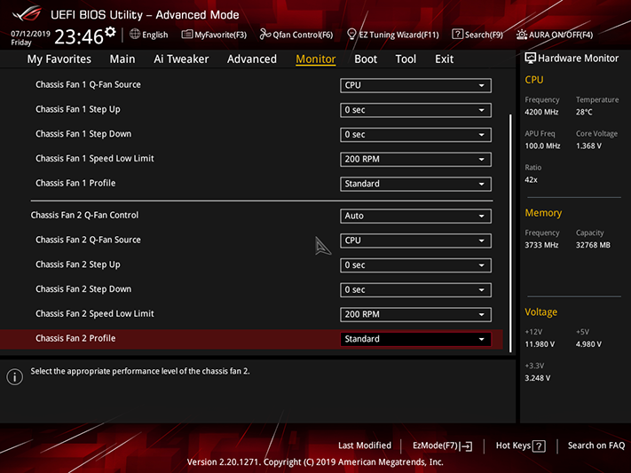Click English language button
This screenshot has width=631, height=473.
point(155,35)
